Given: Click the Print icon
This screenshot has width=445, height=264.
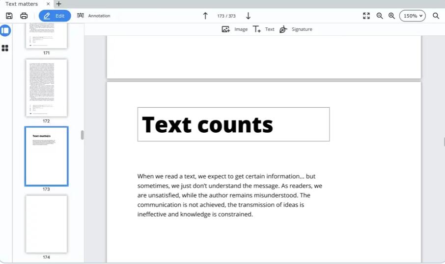Looking at the screenshot, I should click(x=24, y=16).
